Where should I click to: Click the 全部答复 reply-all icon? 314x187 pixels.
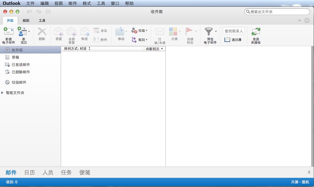pos(72,32)
